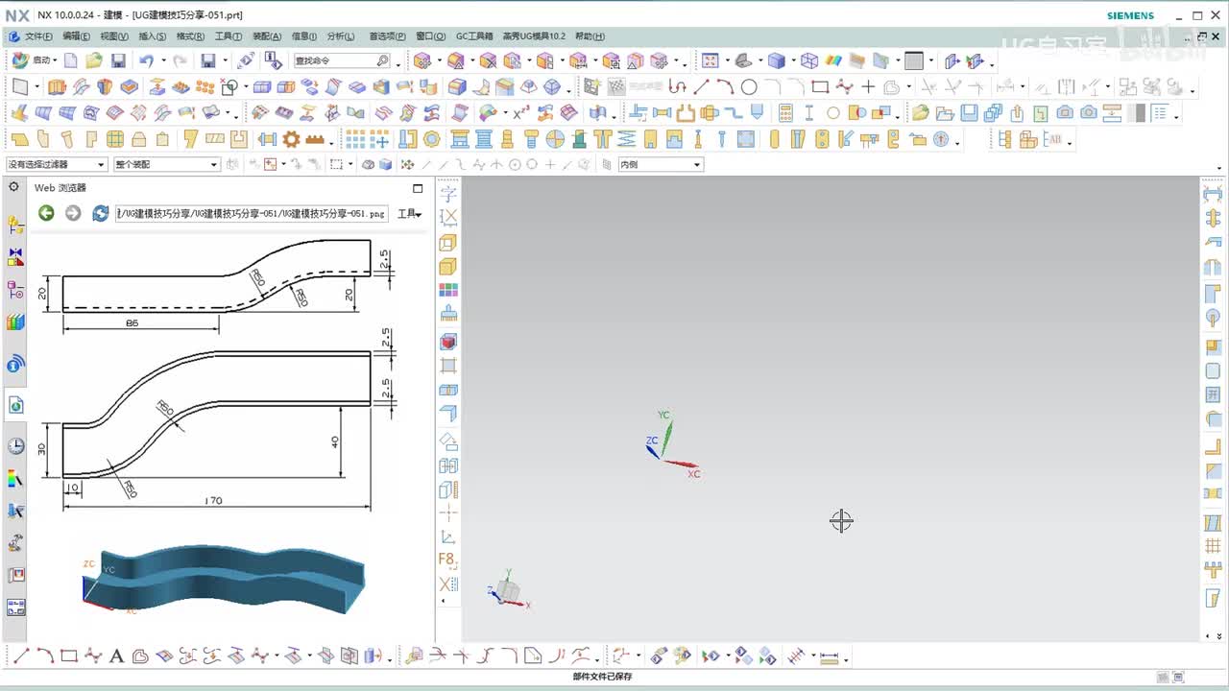Image resolution: width=1229 pixels, height=691 pixels.
Task: Open the 文件(F) menu
Action: tap(37, 36)
